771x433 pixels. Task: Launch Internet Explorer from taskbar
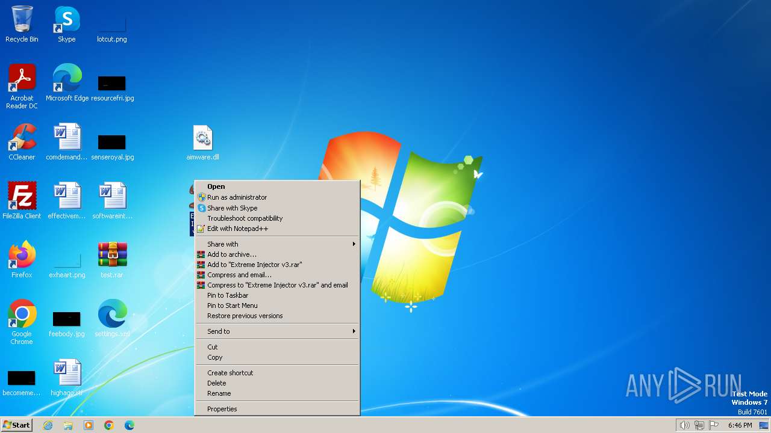click(48, 425)
